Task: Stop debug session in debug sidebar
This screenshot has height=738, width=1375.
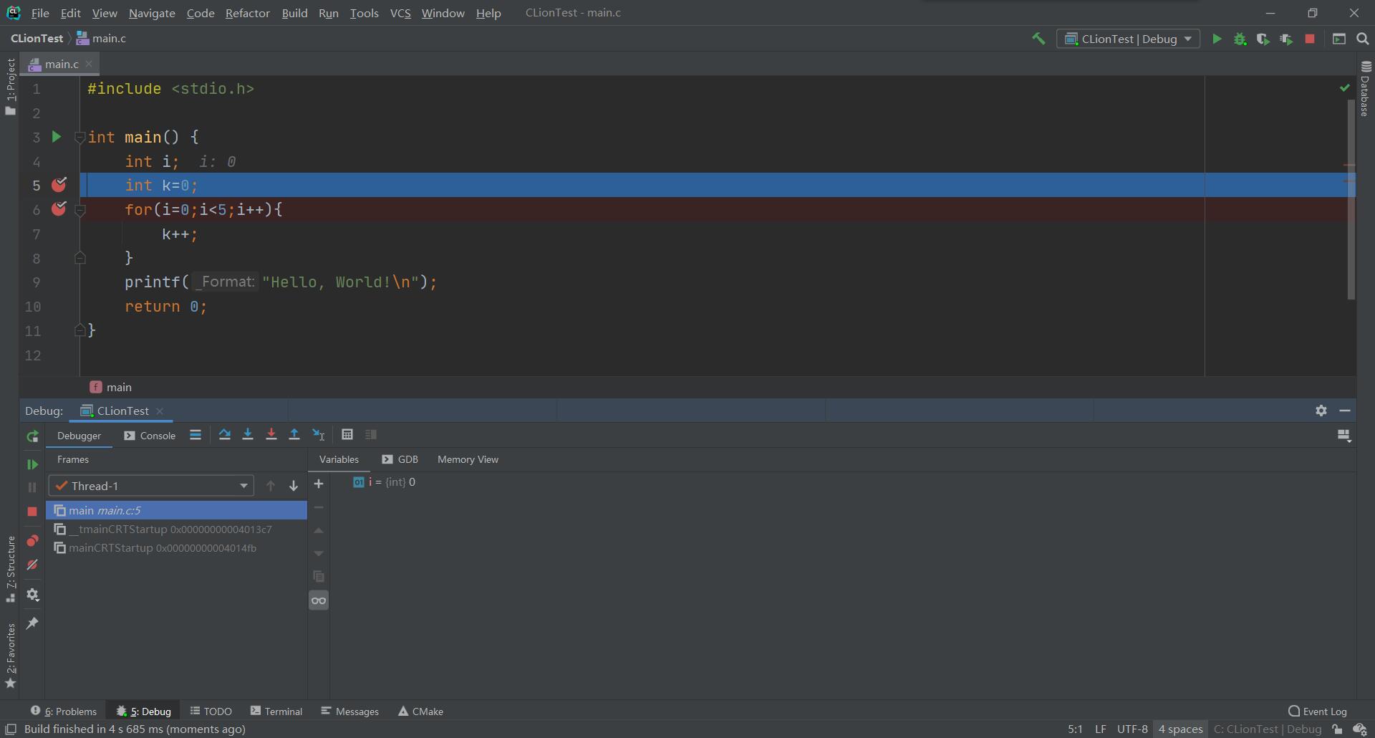Action: 32,512
